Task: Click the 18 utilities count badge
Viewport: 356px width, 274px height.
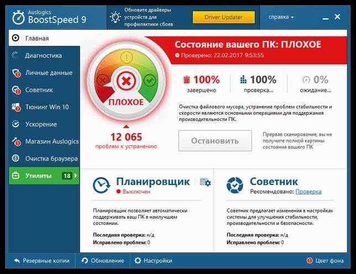Action: [x=67, y=176]
